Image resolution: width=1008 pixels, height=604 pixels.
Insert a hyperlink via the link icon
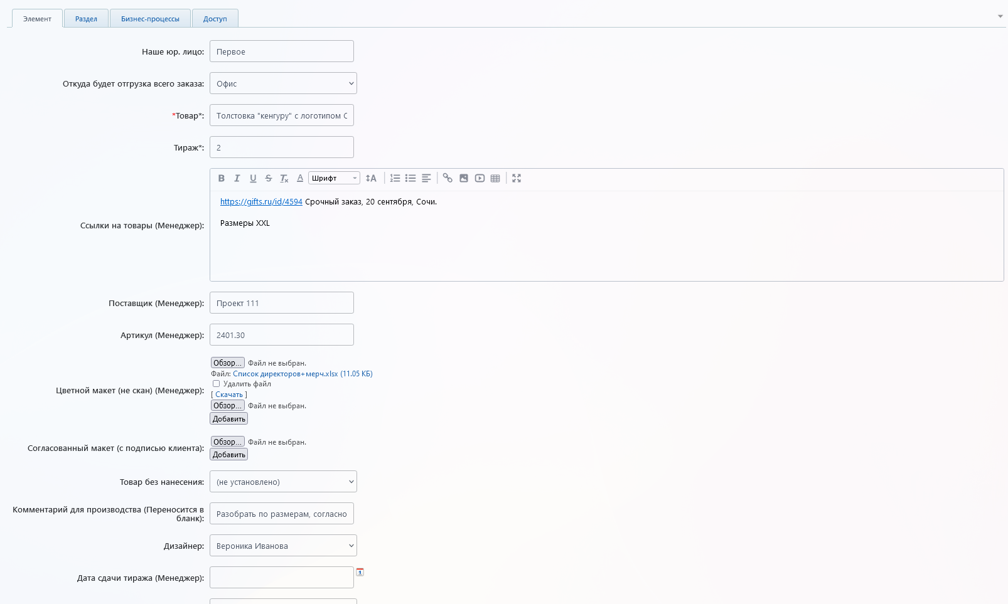coord(448,178)
